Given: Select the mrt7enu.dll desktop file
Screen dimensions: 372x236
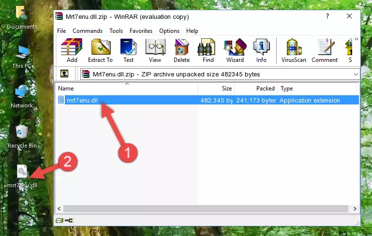Looking at the screenshot, I should (x=22, y=177).
